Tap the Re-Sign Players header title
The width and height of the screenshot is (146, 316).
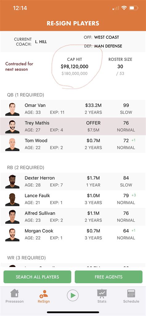point(73,23)
